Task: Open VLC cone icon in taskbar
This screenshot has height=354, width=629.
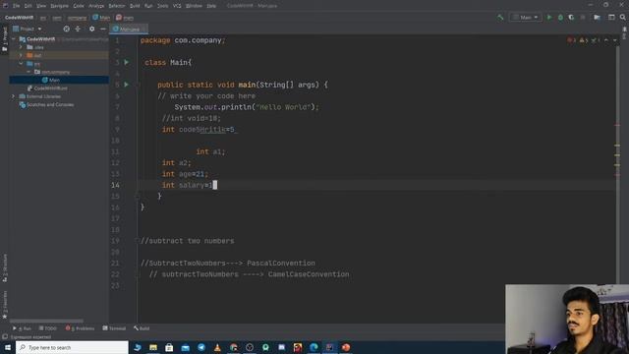Action: [217, 347]
